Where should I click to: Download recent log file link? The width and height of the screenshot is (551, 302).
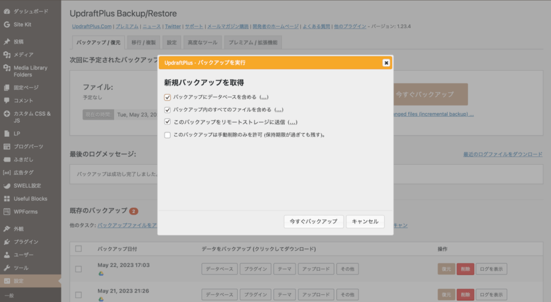click(x=503, y=154)
